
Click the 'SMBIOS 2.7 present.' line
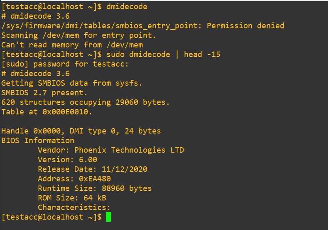44,93
